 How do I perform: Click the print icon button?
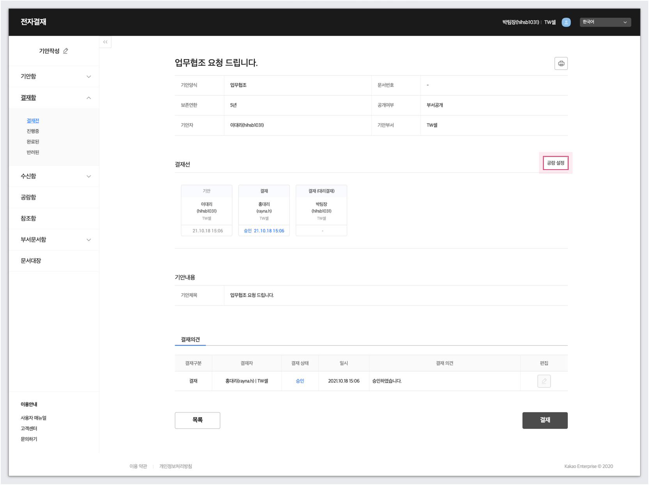point(561,64)
